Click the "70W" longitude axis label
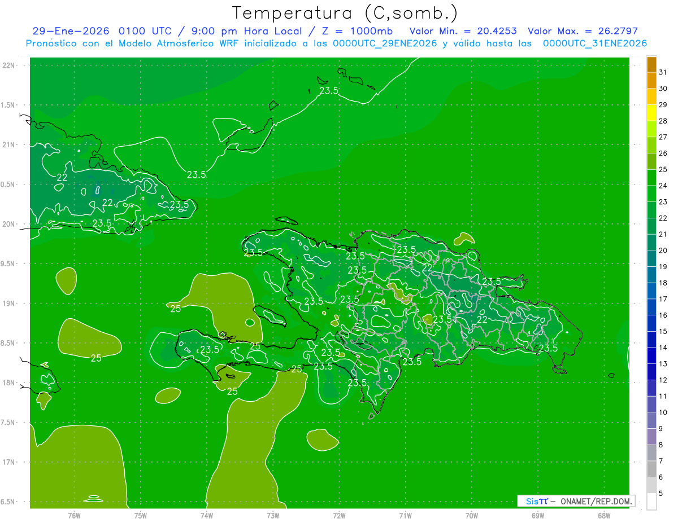The width and height of the screenshot is (678, 523). point(472,516)
